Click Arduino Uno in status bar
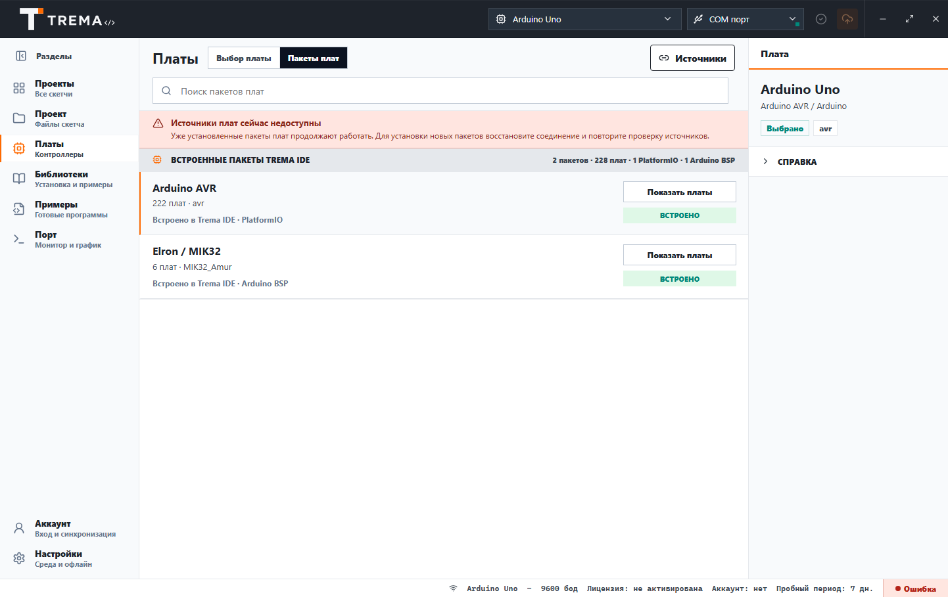948x597 pixels. click(x=492, y=588)
